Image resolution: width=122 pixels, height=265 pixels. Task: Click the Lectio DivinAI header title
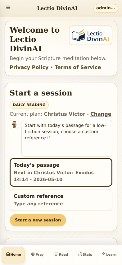point(57,8)
